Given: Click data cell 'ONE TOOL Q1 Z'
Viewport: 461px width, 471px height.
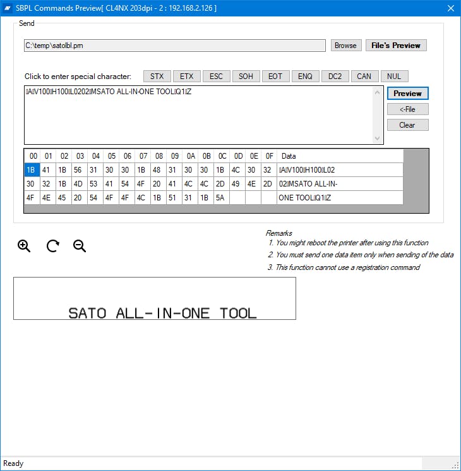Looking at the screenshot, I should 340,198.
